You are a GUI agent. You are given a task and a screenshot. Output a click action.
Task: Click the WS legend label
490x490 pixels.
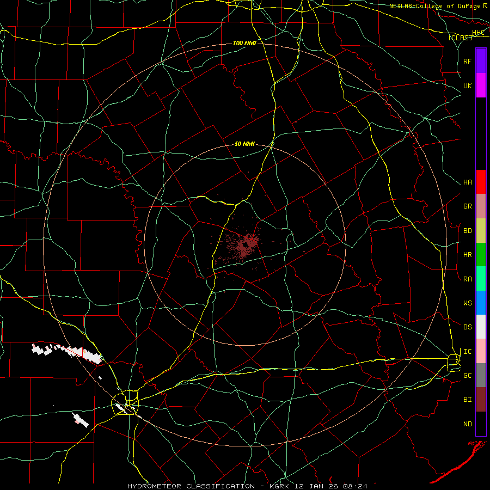[x=467, y=303]
